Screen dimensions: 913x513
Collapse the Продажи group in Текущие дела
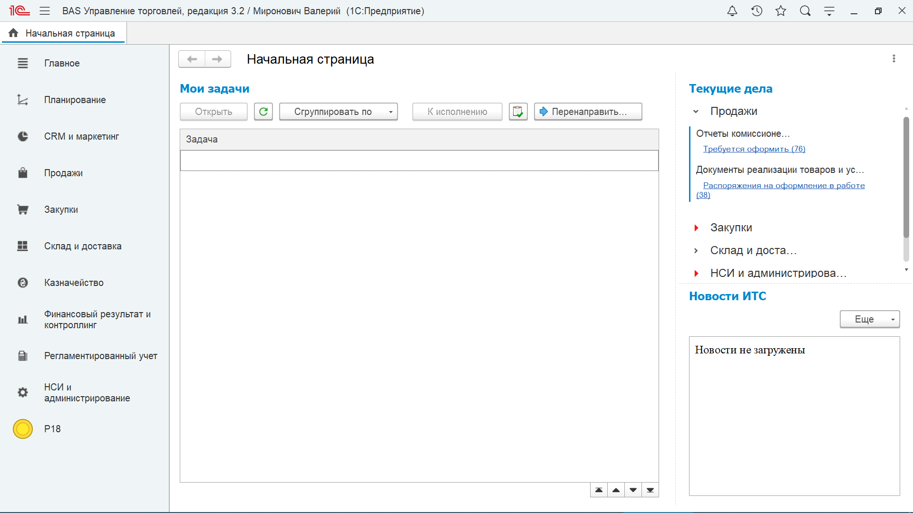pos(696,112)
